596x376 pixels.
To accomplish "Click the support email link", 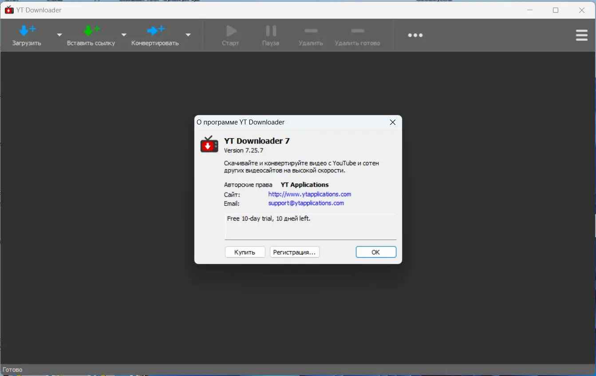I will (306, 203).
